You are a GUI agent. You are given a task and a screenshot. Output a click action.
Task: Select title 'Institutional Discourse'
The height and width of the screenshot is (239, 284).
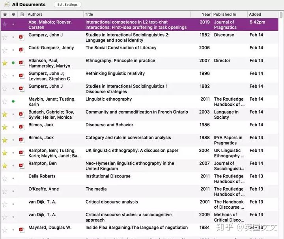point(108,176)
